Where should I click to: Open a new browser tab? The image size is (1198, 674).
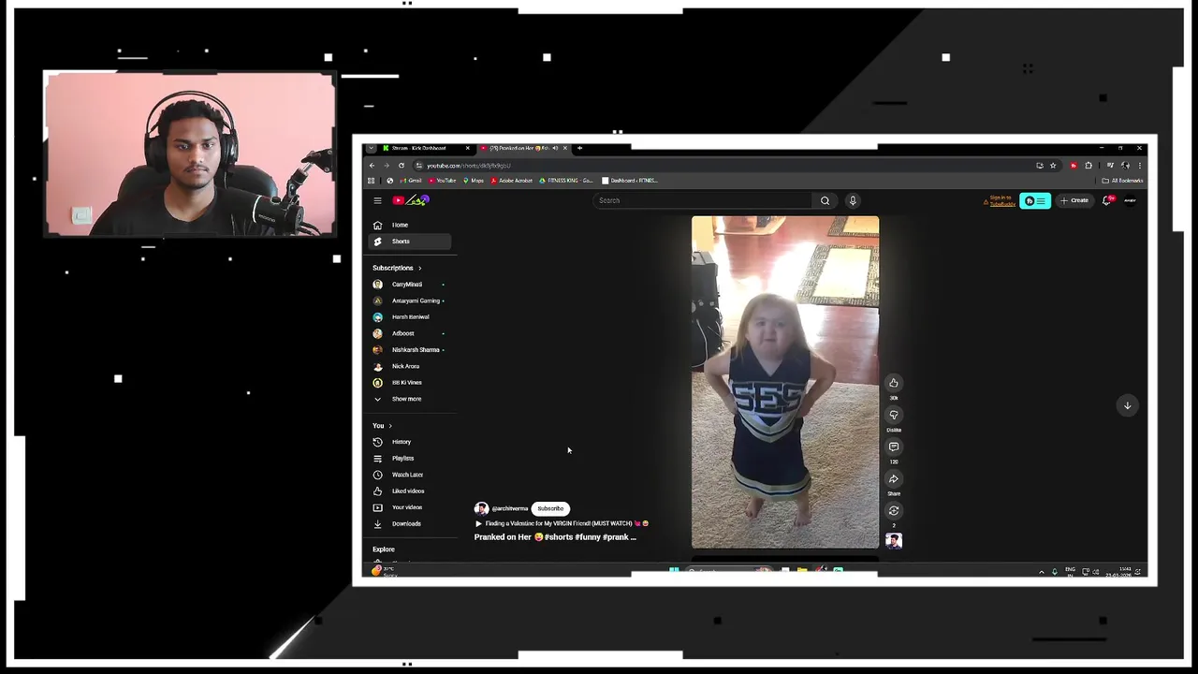579,148
